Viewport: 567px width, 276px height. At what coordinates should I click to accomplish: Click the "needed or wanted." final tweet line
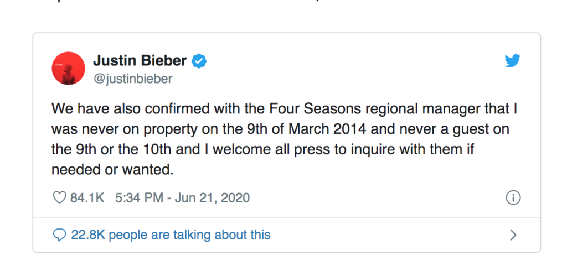[x=112, y=170]
